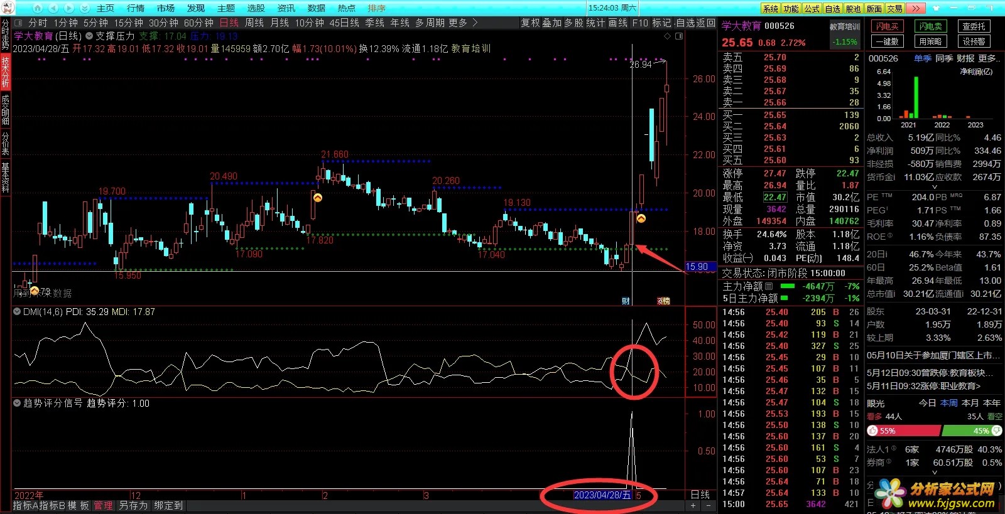The width and height of the screenshot is (1005, 514).
Task: Toggle the side panel icon at the chart's top right
Action: click(679, 36)
